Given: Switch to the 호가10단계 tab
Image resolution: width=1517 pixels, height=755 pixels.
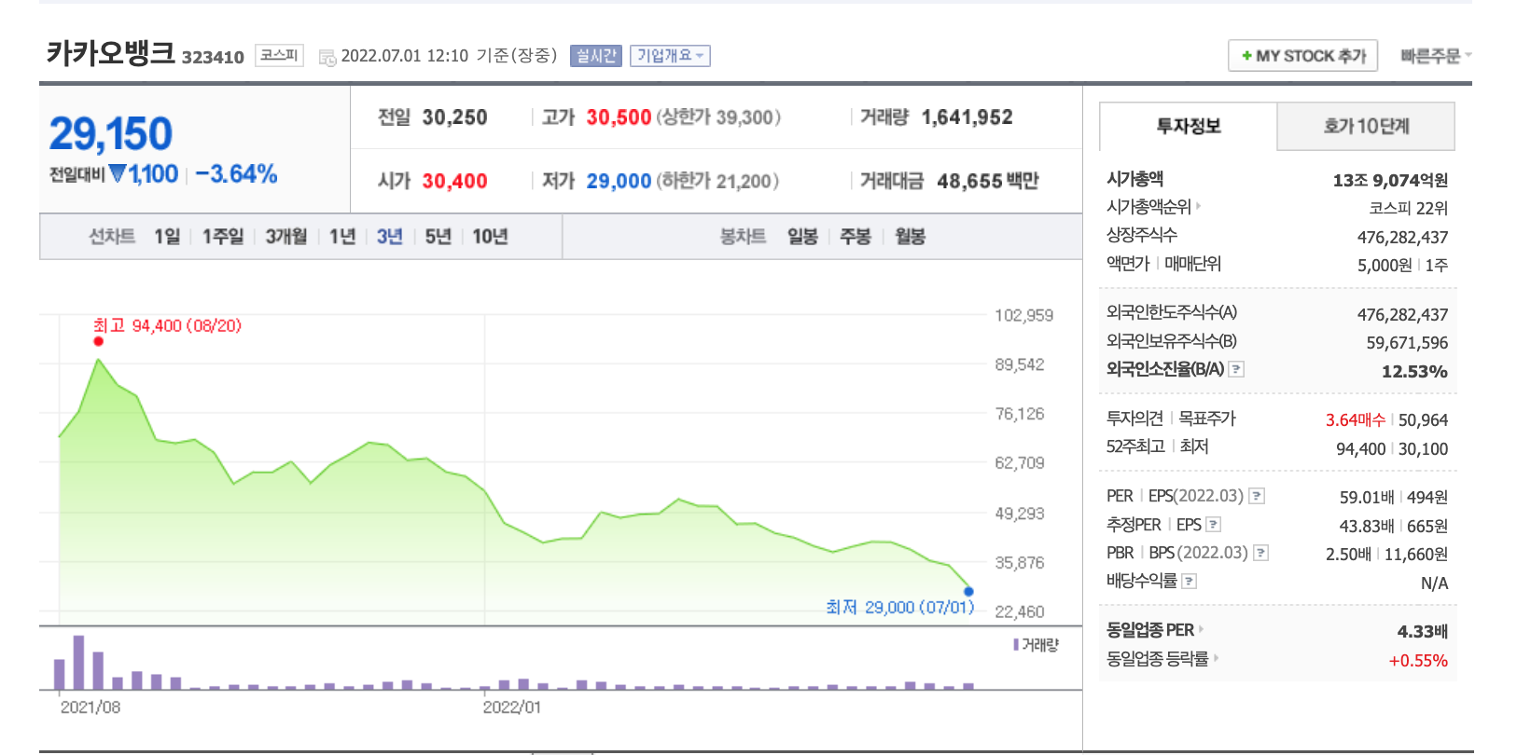Looking at the screenshot, I should (1366, 126).
